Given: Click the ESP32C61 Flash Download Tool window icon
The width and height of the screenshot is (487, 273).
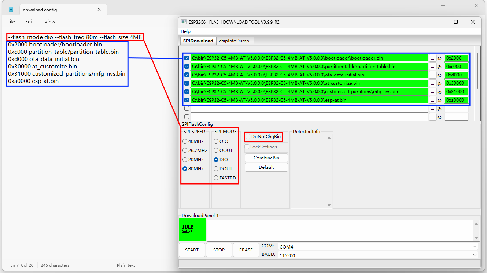Looking at the screenshot, I should pos(184,22).
